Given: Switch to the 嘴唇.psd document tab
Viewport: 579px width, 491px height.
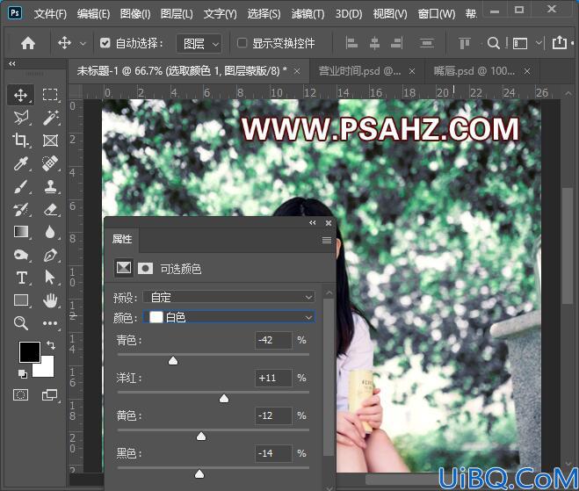Looking at the screenshot, I should click(474, 71).
